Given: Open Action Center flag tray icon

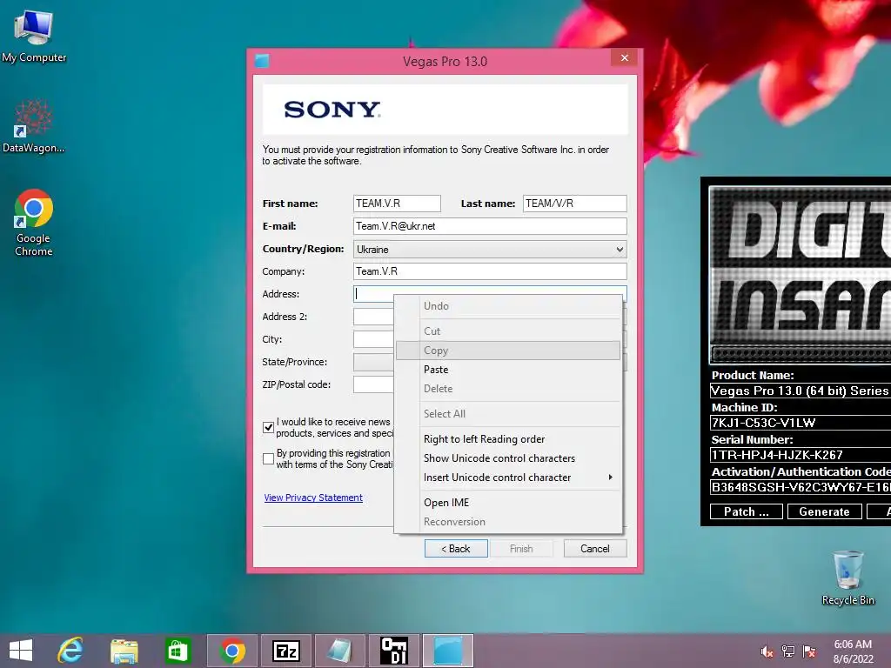Looking at the screenshot, I should [x=809, y=651].
